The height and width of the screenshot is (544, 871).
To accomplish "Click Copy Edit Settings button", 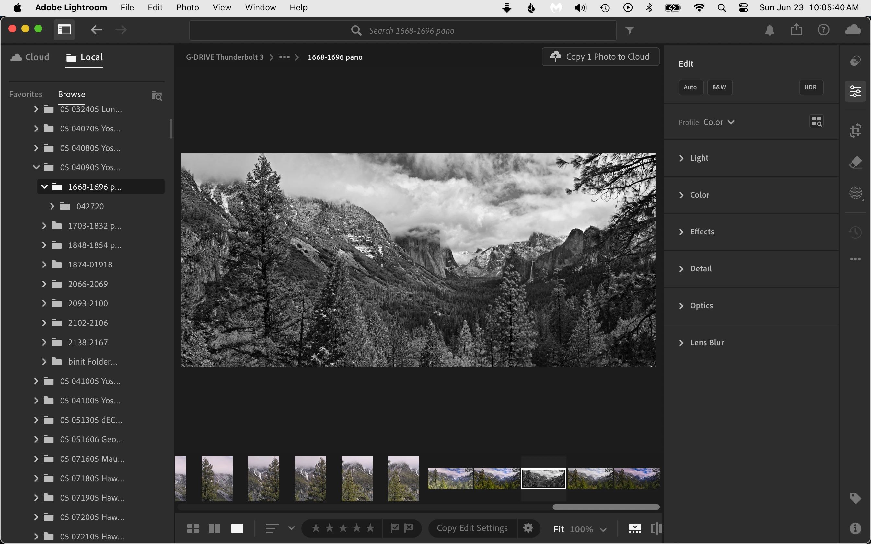I will [x=472, y=528].
